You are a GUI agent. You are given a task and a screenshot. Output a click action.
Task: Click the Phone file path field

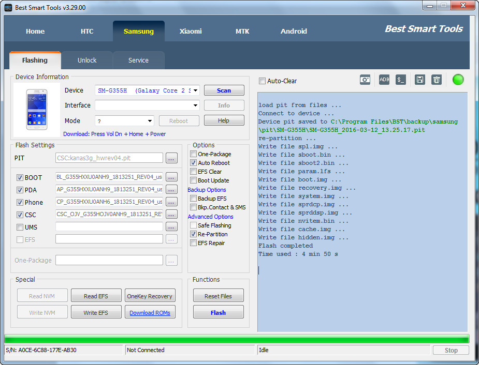coord(109,202)
